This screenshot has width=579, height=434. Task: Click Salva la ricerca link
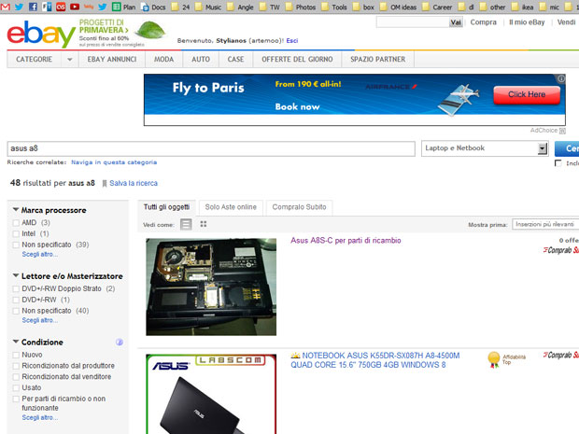click(134, 184)
